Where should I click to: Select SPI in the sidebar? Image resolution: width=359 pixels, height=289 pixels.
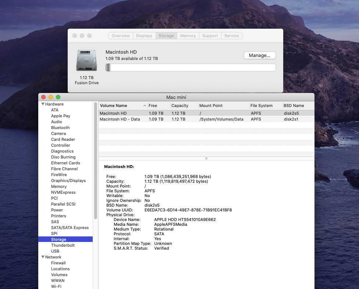click(54, 233)
